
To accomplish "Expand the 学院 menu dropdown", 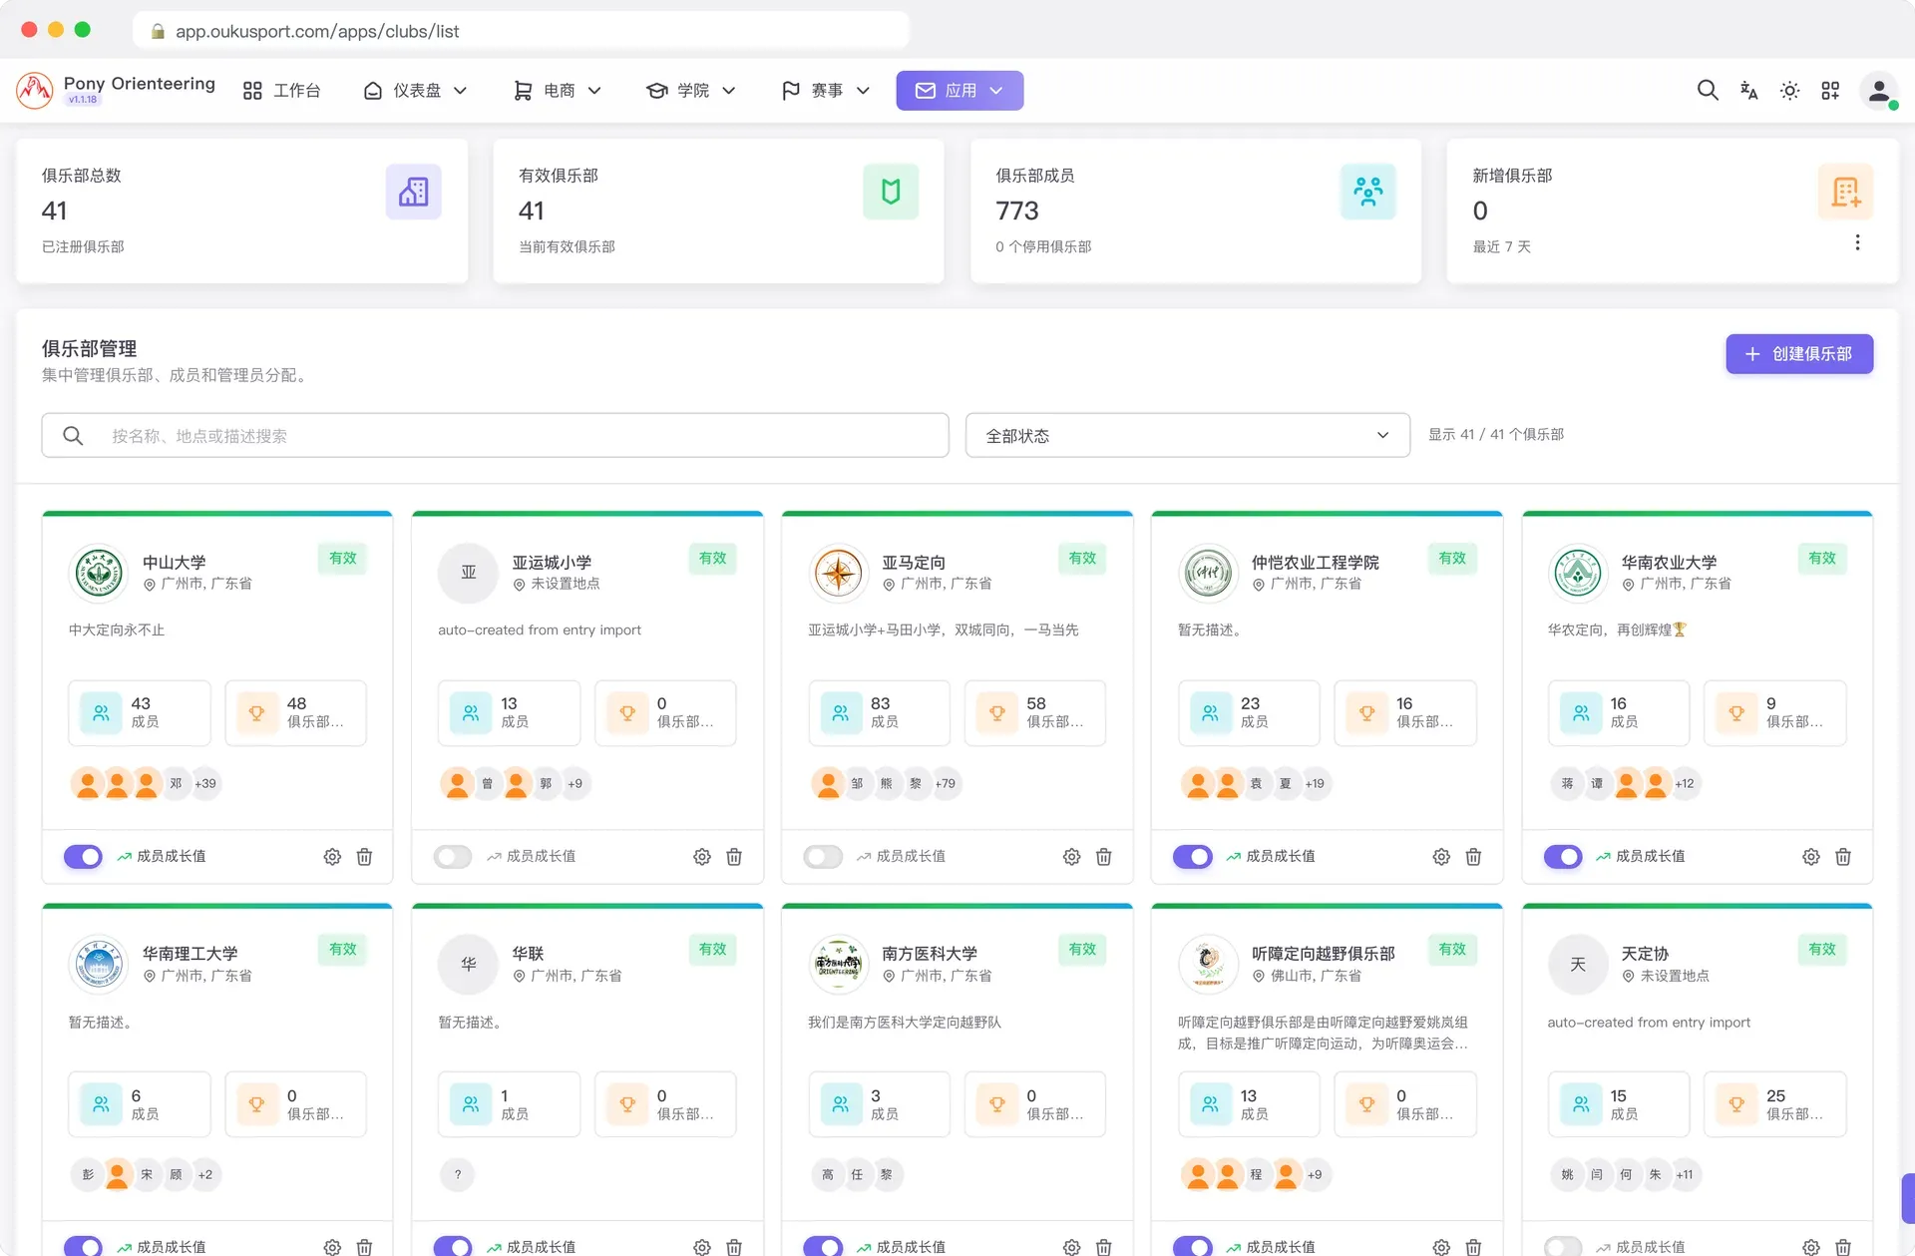I will coord(691,91).
